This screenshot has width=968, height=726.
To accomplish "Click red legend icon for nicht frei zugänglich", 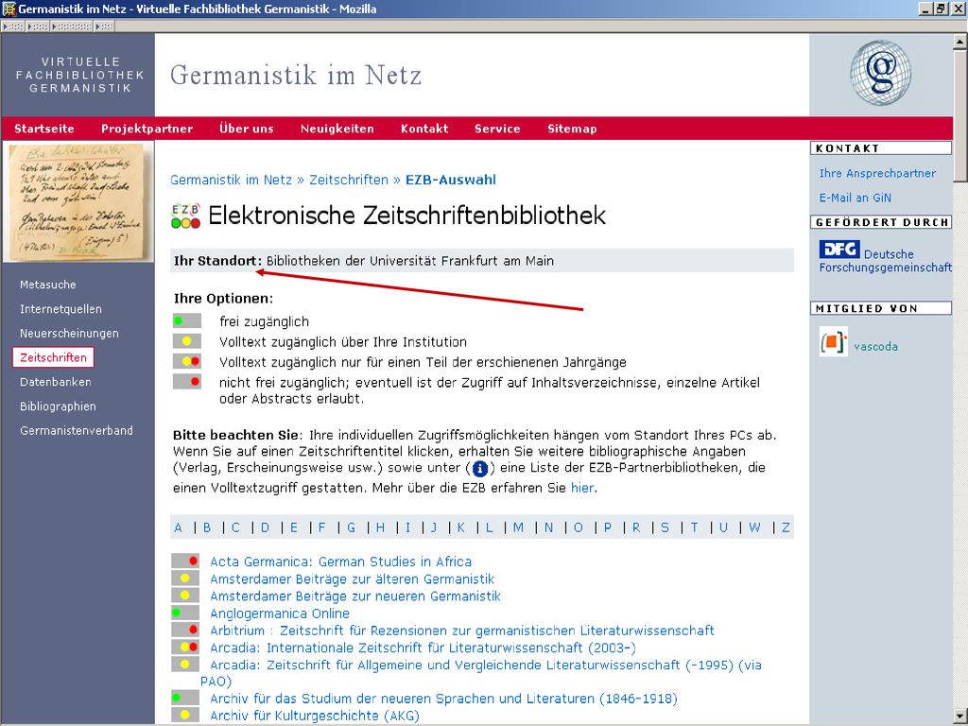I will pyautogui.click(x=187, y=382).
